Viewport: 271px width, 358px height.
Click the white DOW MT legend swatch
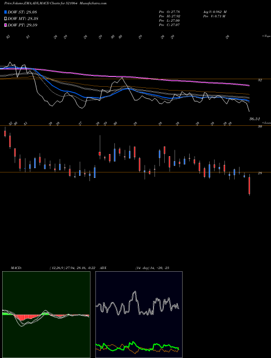point(5,19)
